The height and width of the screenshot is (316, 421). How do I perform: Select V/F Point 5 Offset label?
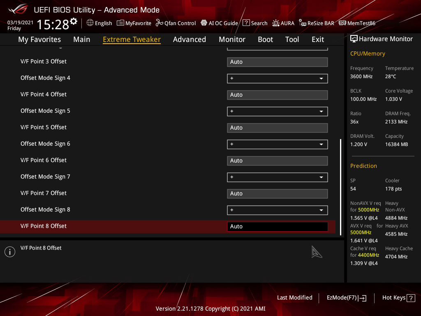click(x=44, y=127)
